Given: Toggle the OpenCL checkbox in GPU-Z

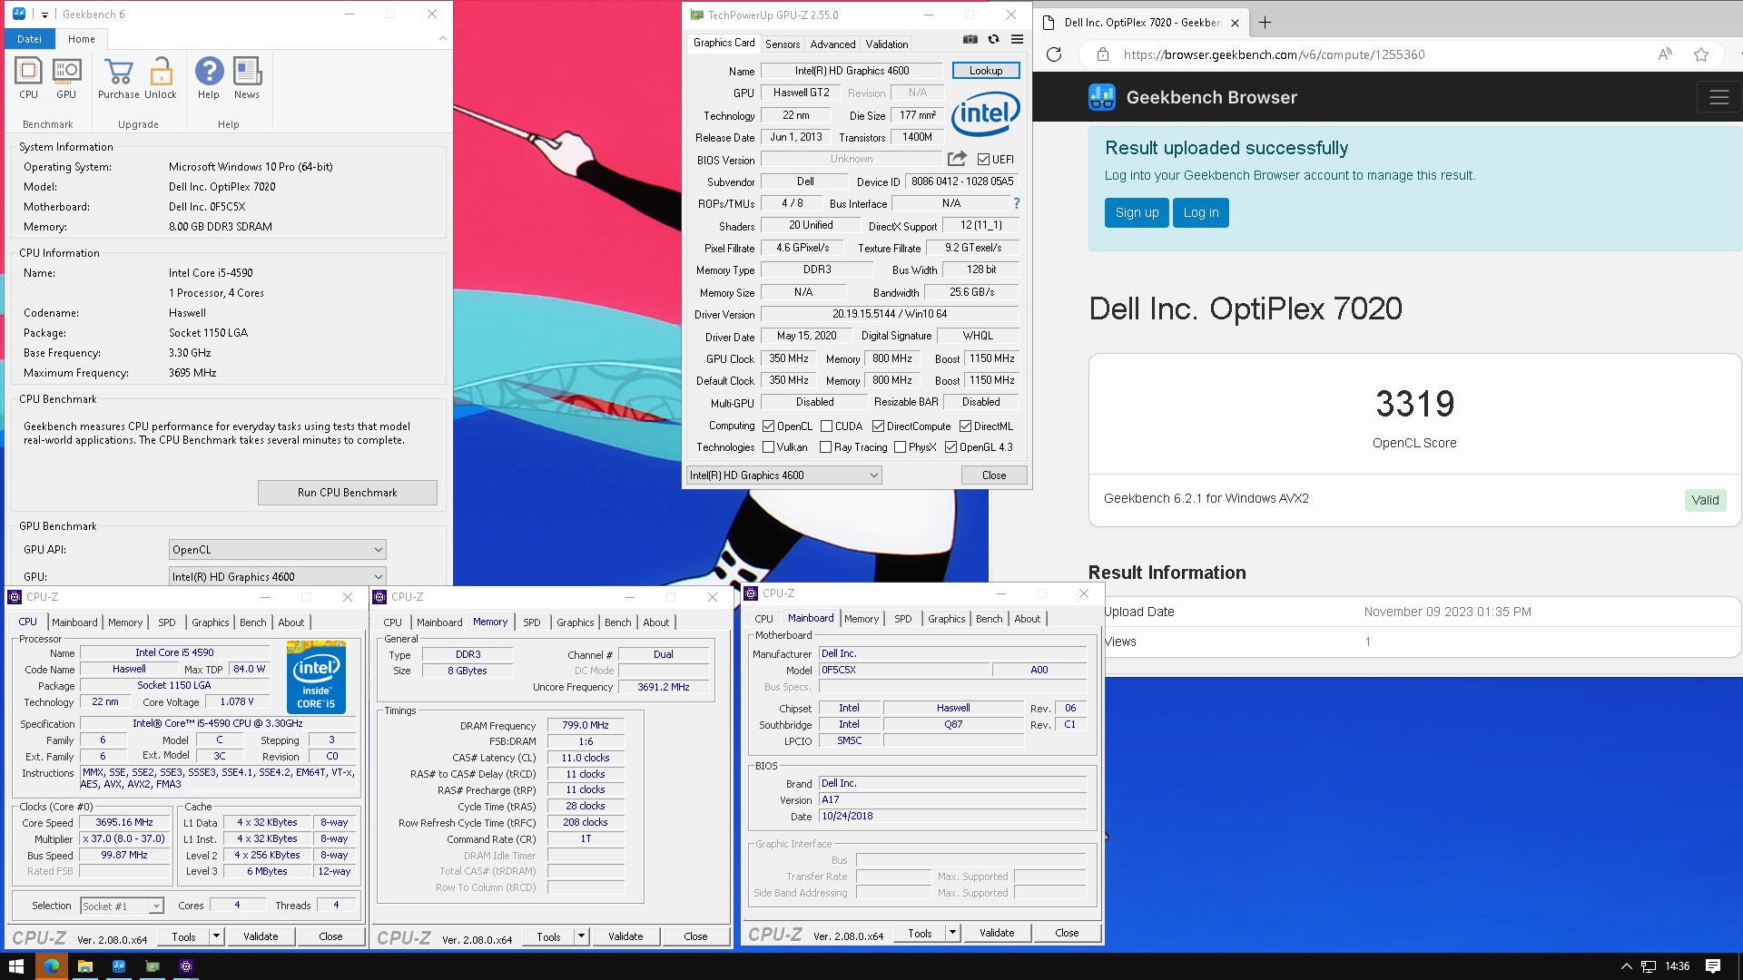Looking at the screenshot, I should tap(769, 426).
